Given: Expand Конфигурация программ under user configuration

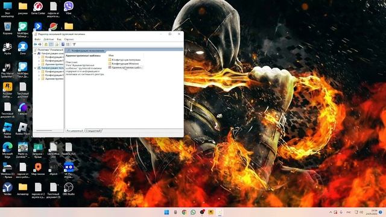Looking at the screenshot, I should click(39, 72).
